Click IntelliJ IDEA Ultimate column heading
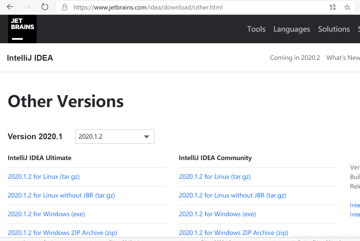Screen dimensions: 360x241 click(x=40, y=158)
